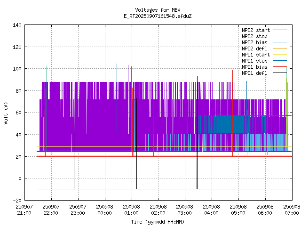Click the orange NPD2 defl line sample
The height and width of the screenshot is (226, 301).
pos(280,48)
